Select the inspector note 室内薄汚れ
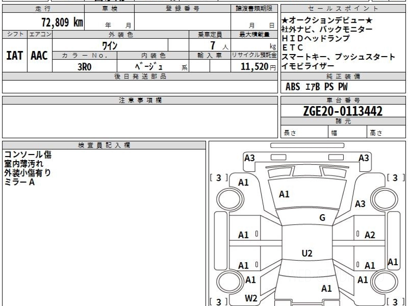 click(x=24, y=164)
